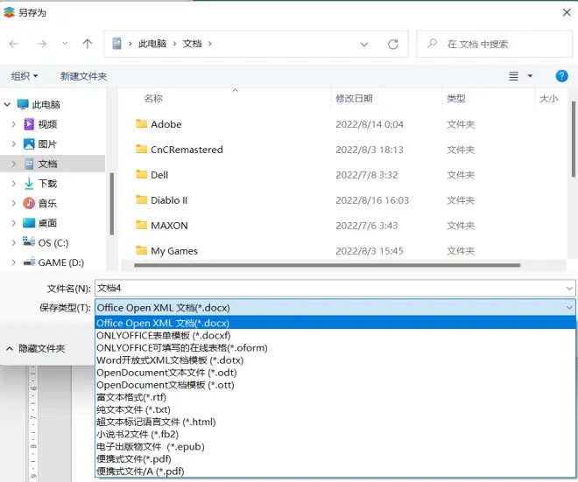Sort by 名称 column header
Viewport: 578px width, 482px height.
pyautogui.click(x=153, y=98)
